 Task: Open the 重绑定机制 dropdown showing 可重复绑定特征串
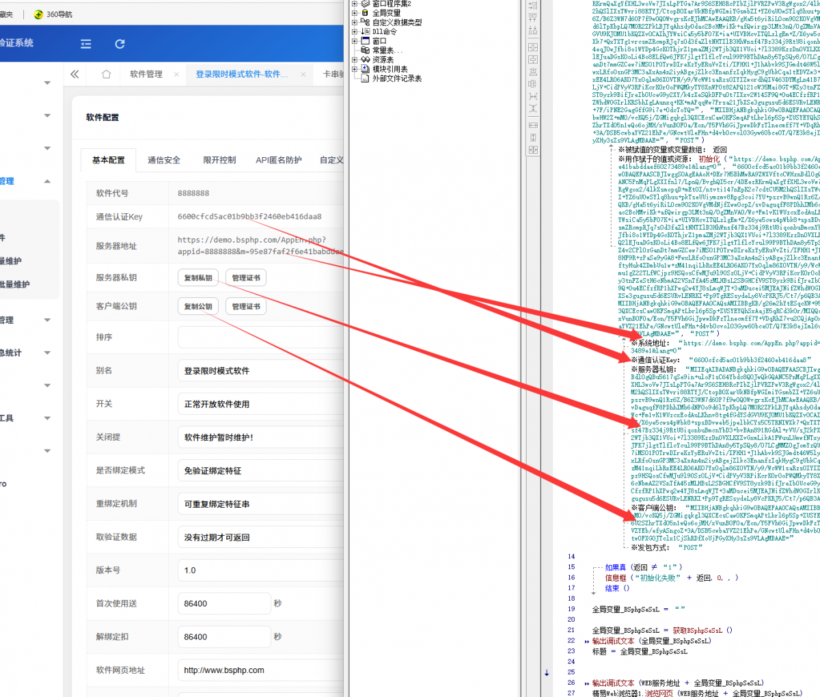(x=261, y=504)
